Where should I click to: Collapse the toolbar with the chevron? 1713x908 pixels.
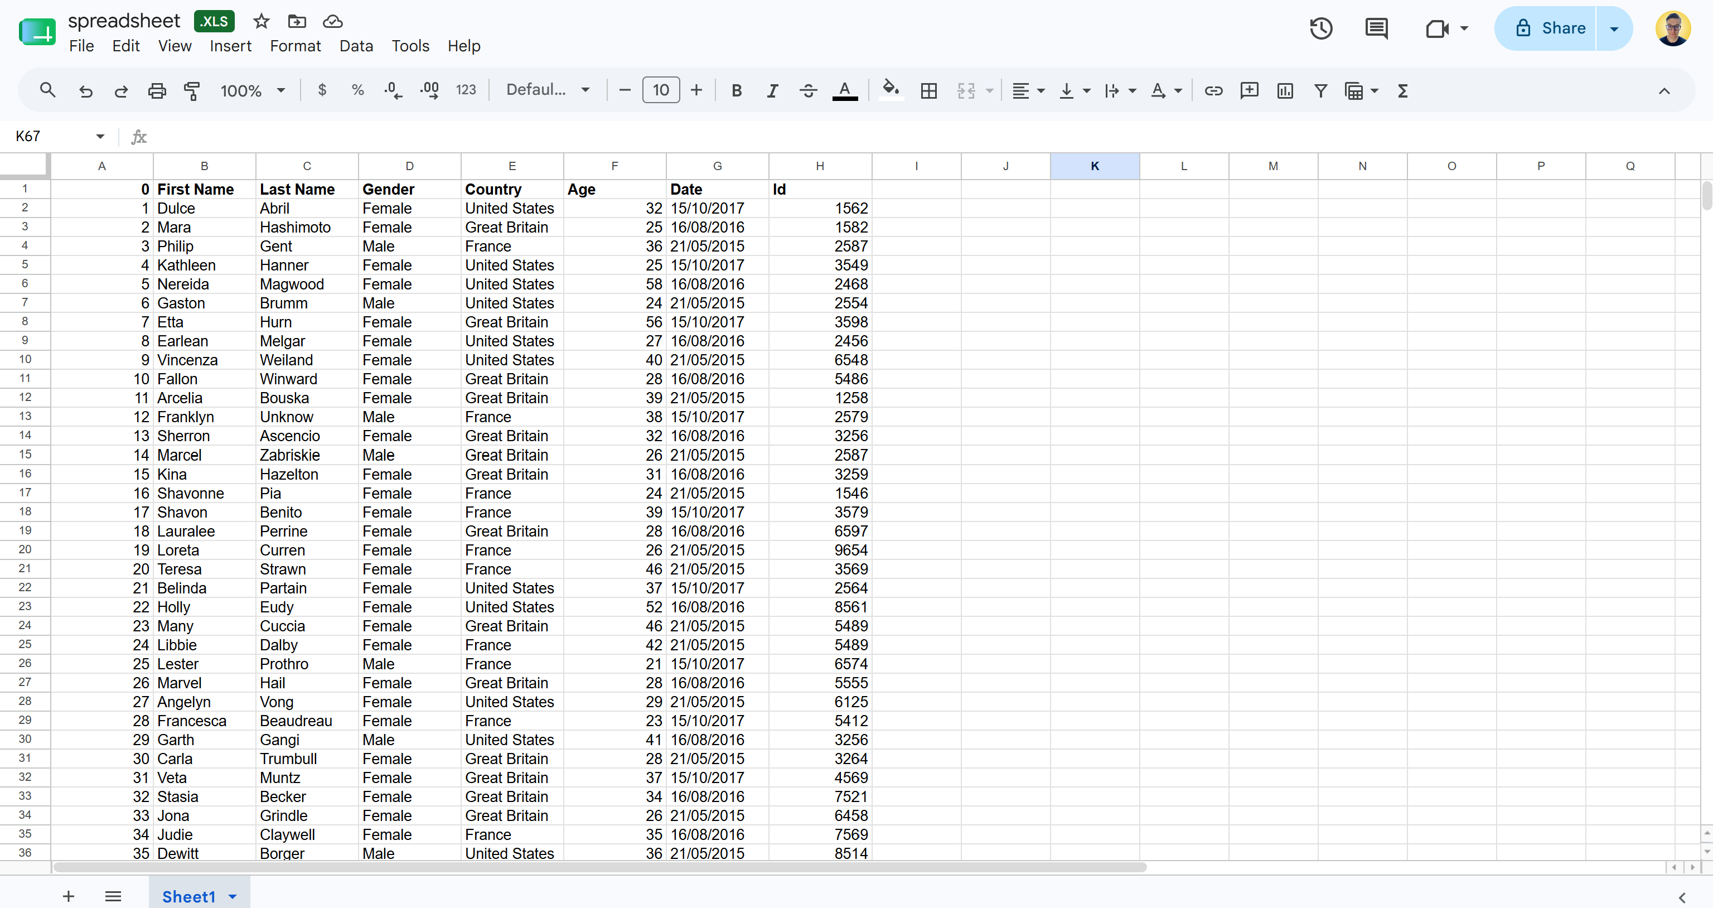1664,91
